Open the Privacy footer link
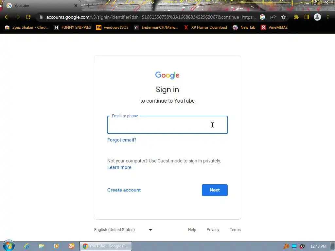This screenshot has height=251, width=335. click(x=213, y=230)
